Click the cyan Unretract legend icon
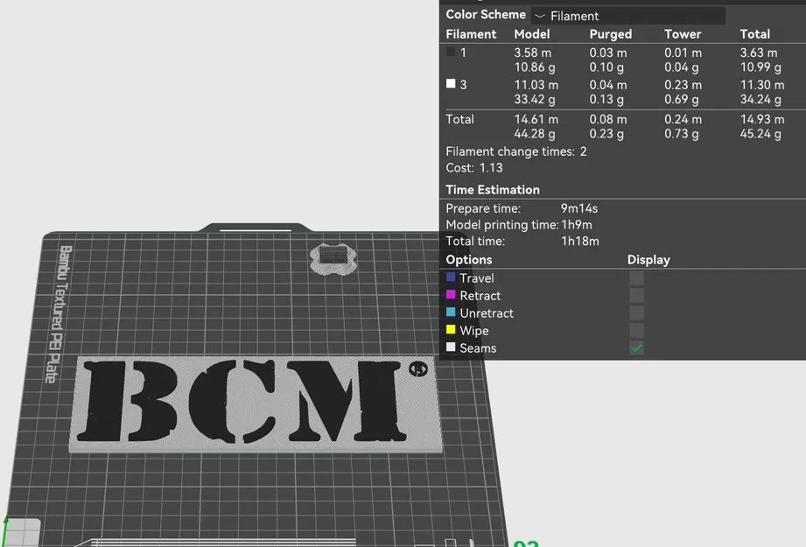This screenshot has height=547, width=806. (x=450, y=312)
